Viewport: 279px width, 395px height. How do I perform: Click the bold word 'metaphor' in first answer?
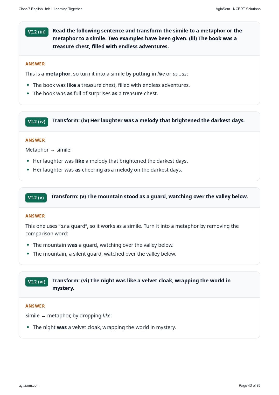pos(58,74)
